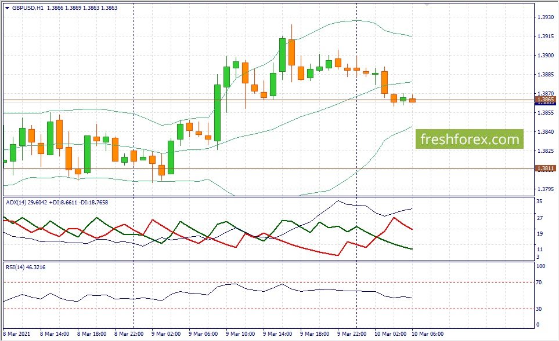
Task: Select the GBPUSD,H1 chart title text
Action: pyautogui.click(x=28, y=8)
